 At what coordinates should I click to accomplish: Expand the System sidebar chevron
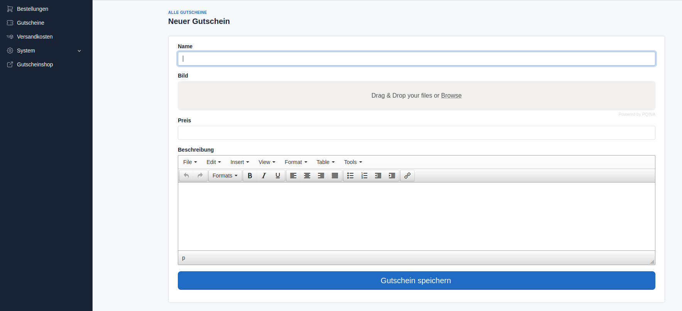(79, 51)
